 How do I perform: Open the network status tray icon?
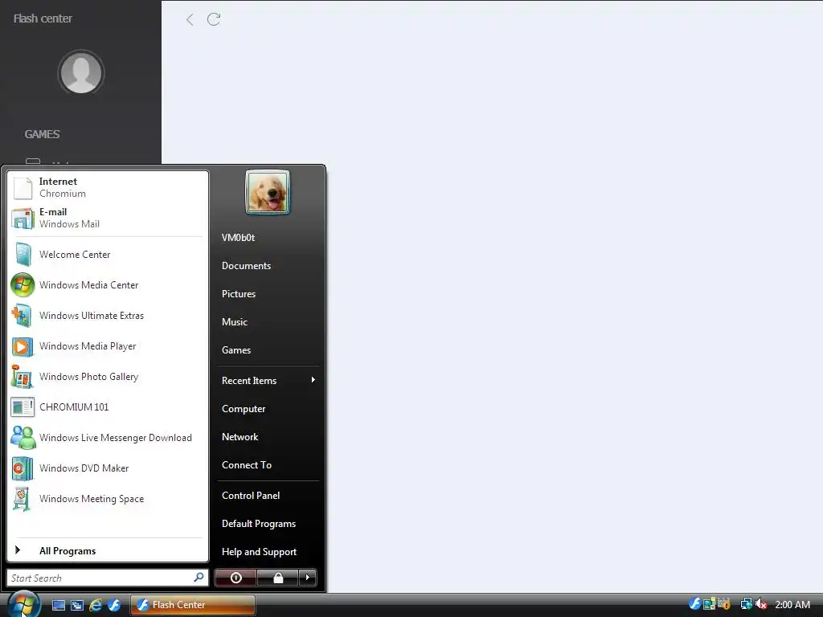pyautogui.click(x=746, y=604)
